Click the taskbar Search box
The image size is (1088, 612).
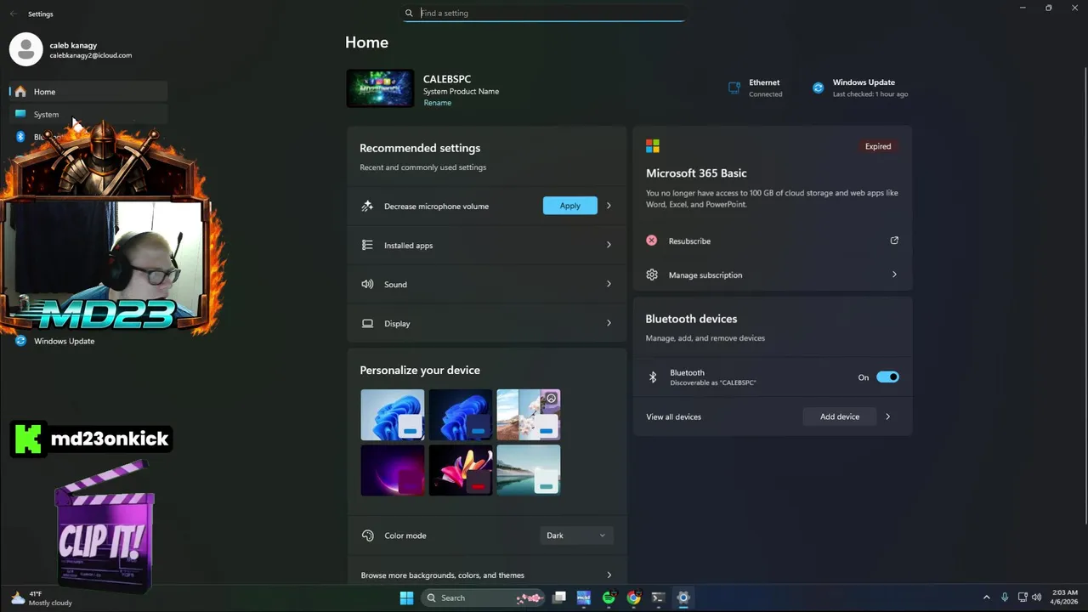click(483, 598)
